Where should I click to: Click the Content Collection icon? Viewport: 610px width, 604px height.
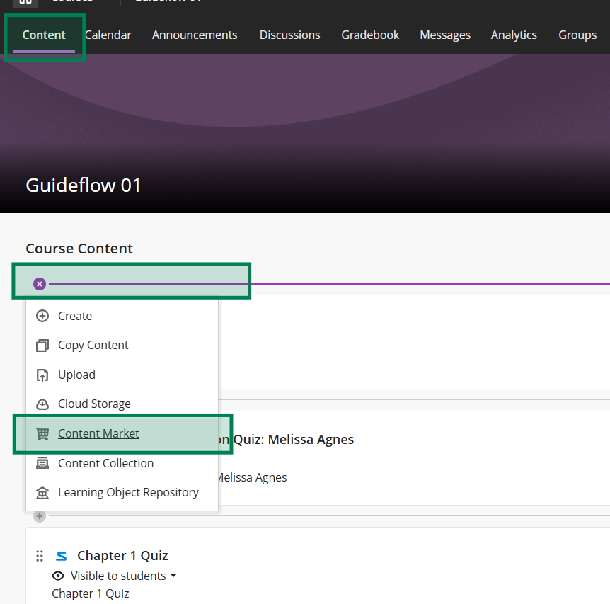tap(42, 463)
